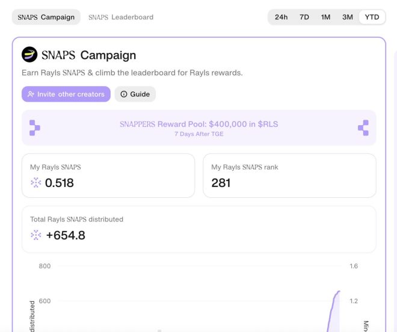The image size is (397, 332).
Task: Click 'My Rayls SNAPS rank' label
Action: point(245,167)
